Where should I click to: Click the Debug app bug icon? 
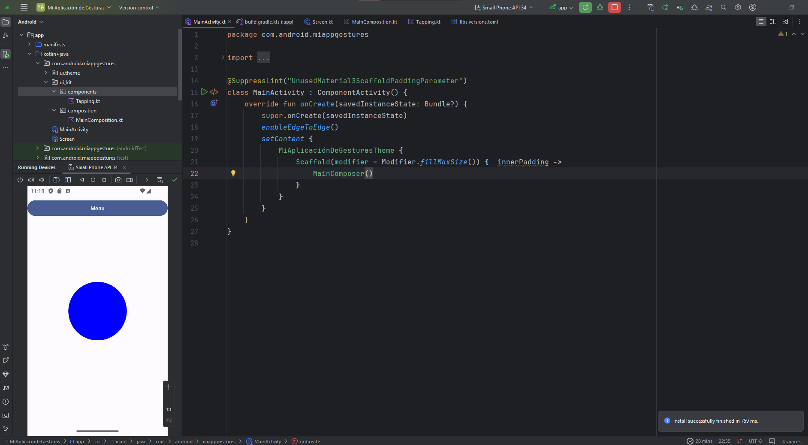[x=600, y=7]
